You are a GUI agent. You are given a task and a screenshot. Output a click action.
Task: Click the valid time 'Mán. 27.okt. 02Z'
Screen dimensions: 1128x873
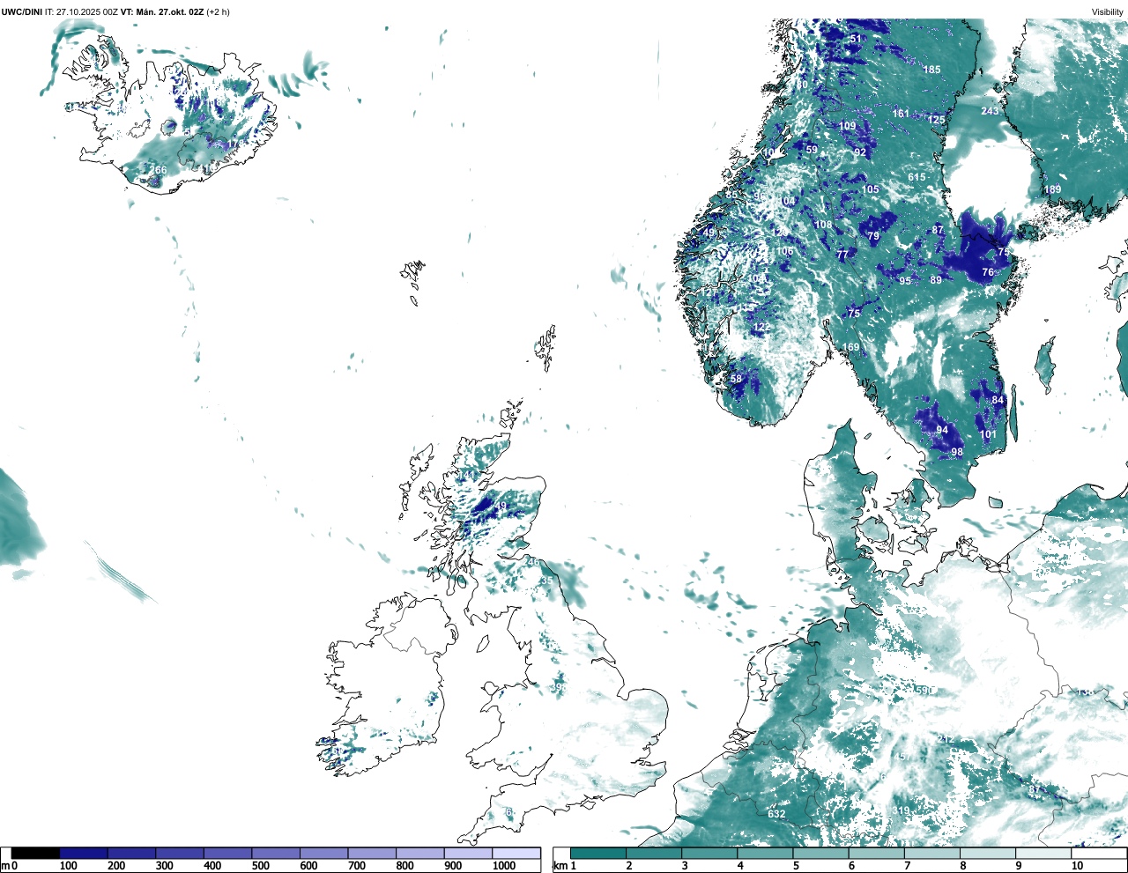(168, 12)
